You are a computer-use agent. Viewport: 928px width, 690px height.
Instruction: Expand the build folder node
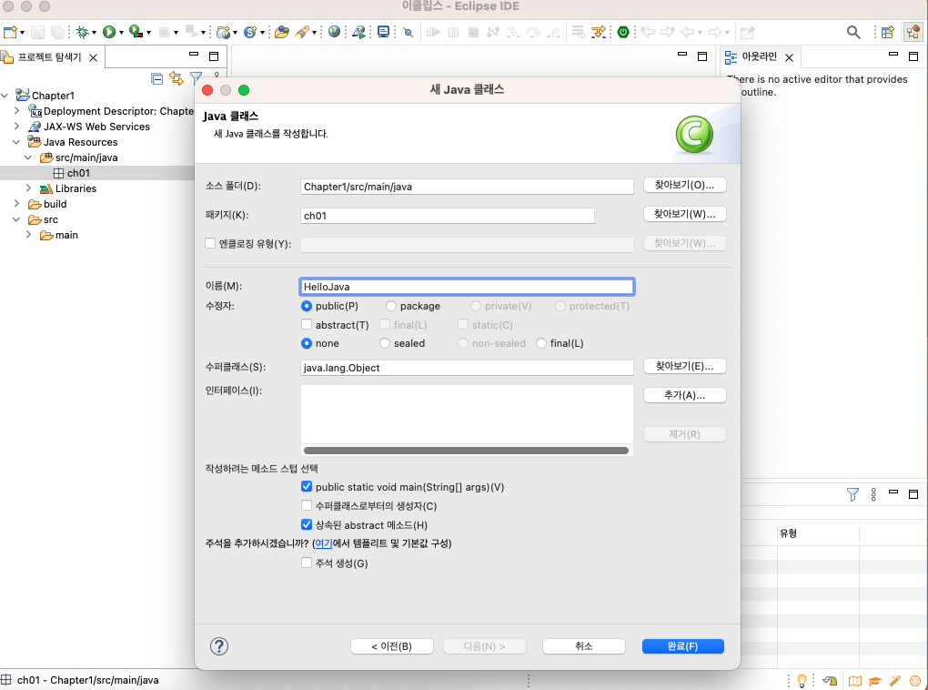coord(17,203)
